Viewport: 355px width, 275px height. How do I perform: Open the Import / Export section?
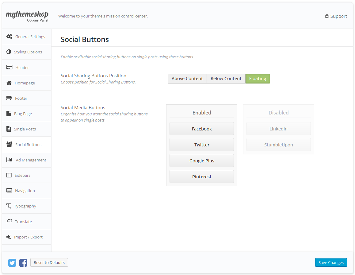[x=28, y=237]
